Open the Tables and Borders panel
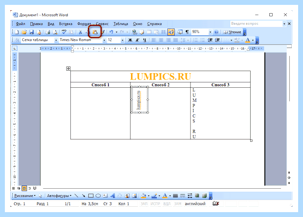 142,32
